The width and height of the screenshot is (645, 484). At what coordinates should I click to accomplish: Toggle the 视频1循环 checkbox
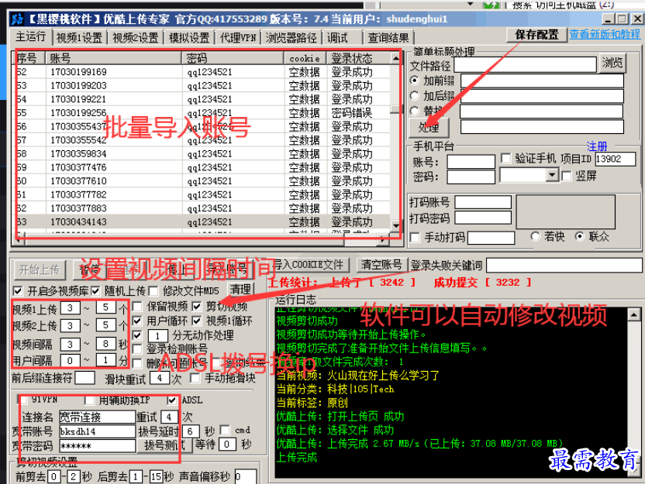pyautogui.click(x=197, y=321)
